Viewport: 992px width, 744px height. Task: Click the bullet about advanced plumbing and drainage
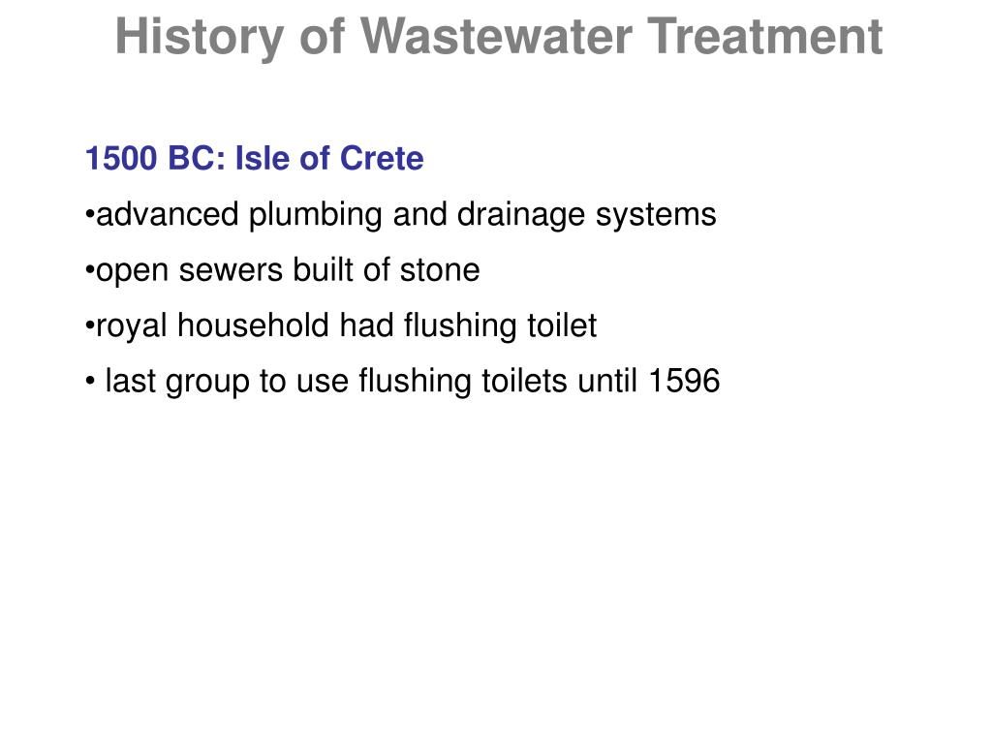pyautogui.click(x=400, y=215)
